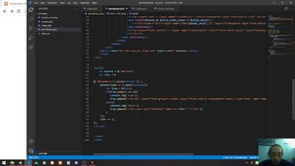The width and height of the screenshot is (295, 166).
Task: Click the Explorer more actions ellipsis
Action: click(77, 9)
